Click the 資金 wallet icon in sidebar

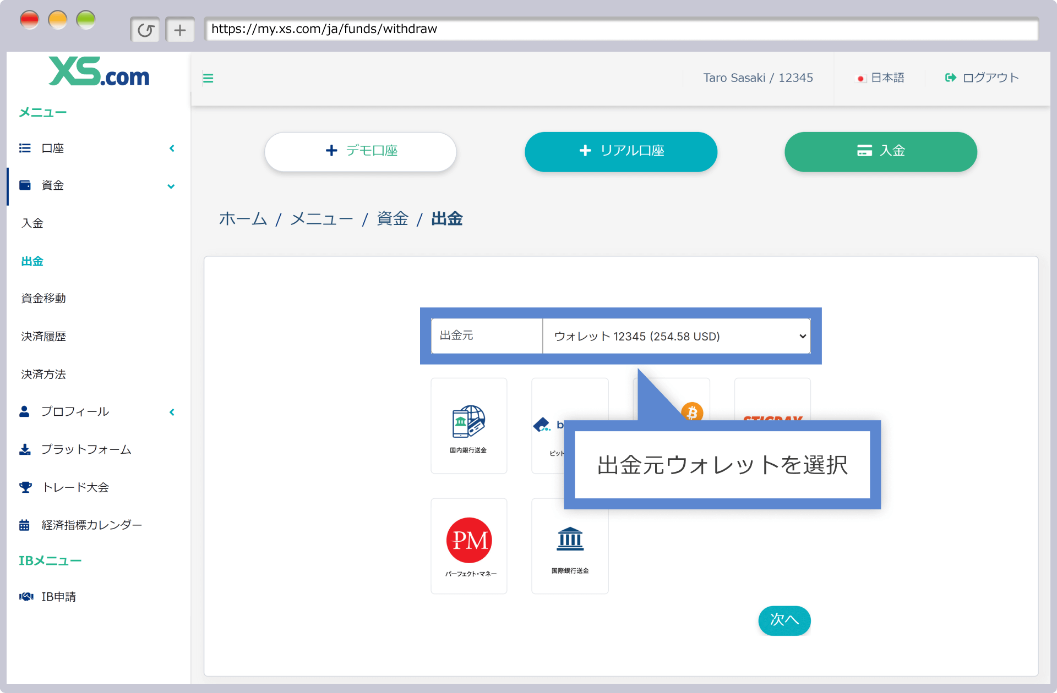pos(25,185)
